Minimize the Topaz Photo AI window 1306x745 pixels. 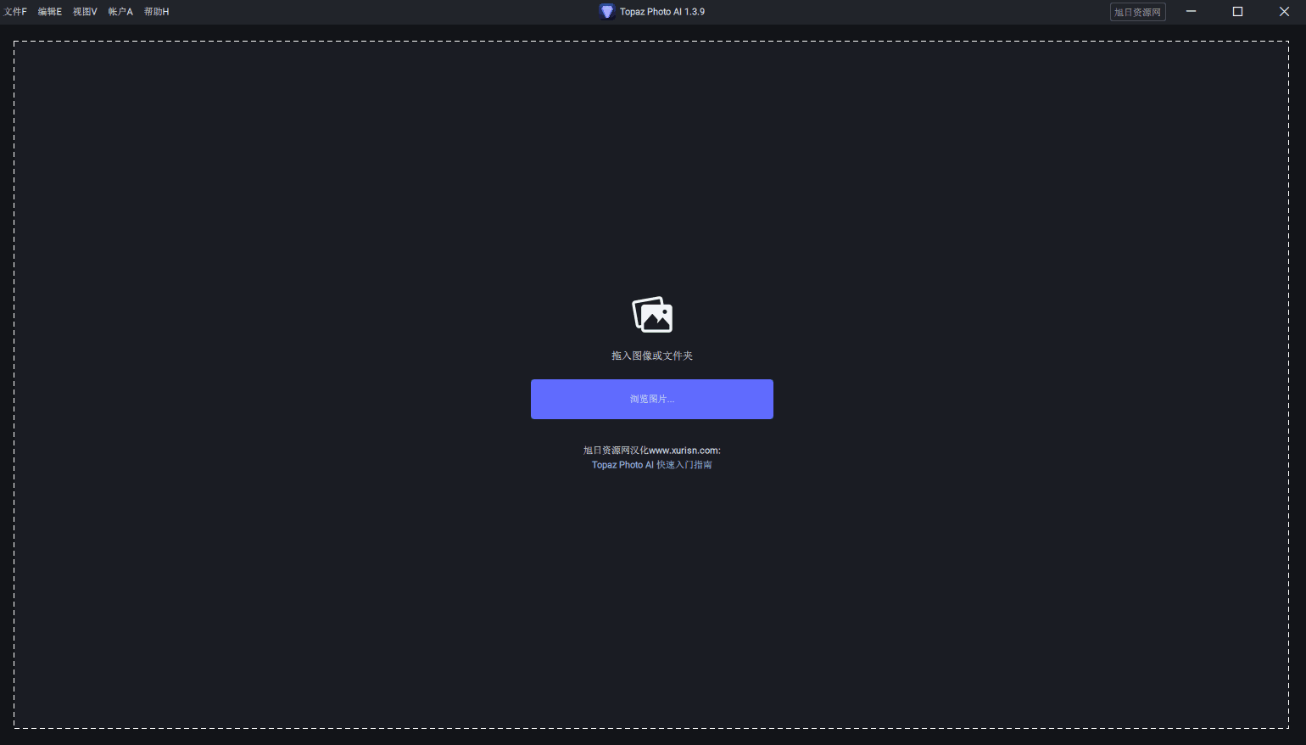click(x=1191, y=12)
